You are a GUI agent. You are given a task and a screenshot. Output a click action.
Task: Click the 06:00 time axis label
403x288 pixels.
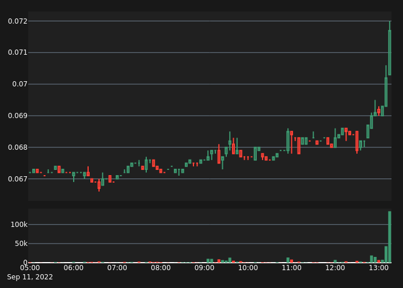click(x=74, y=268)
